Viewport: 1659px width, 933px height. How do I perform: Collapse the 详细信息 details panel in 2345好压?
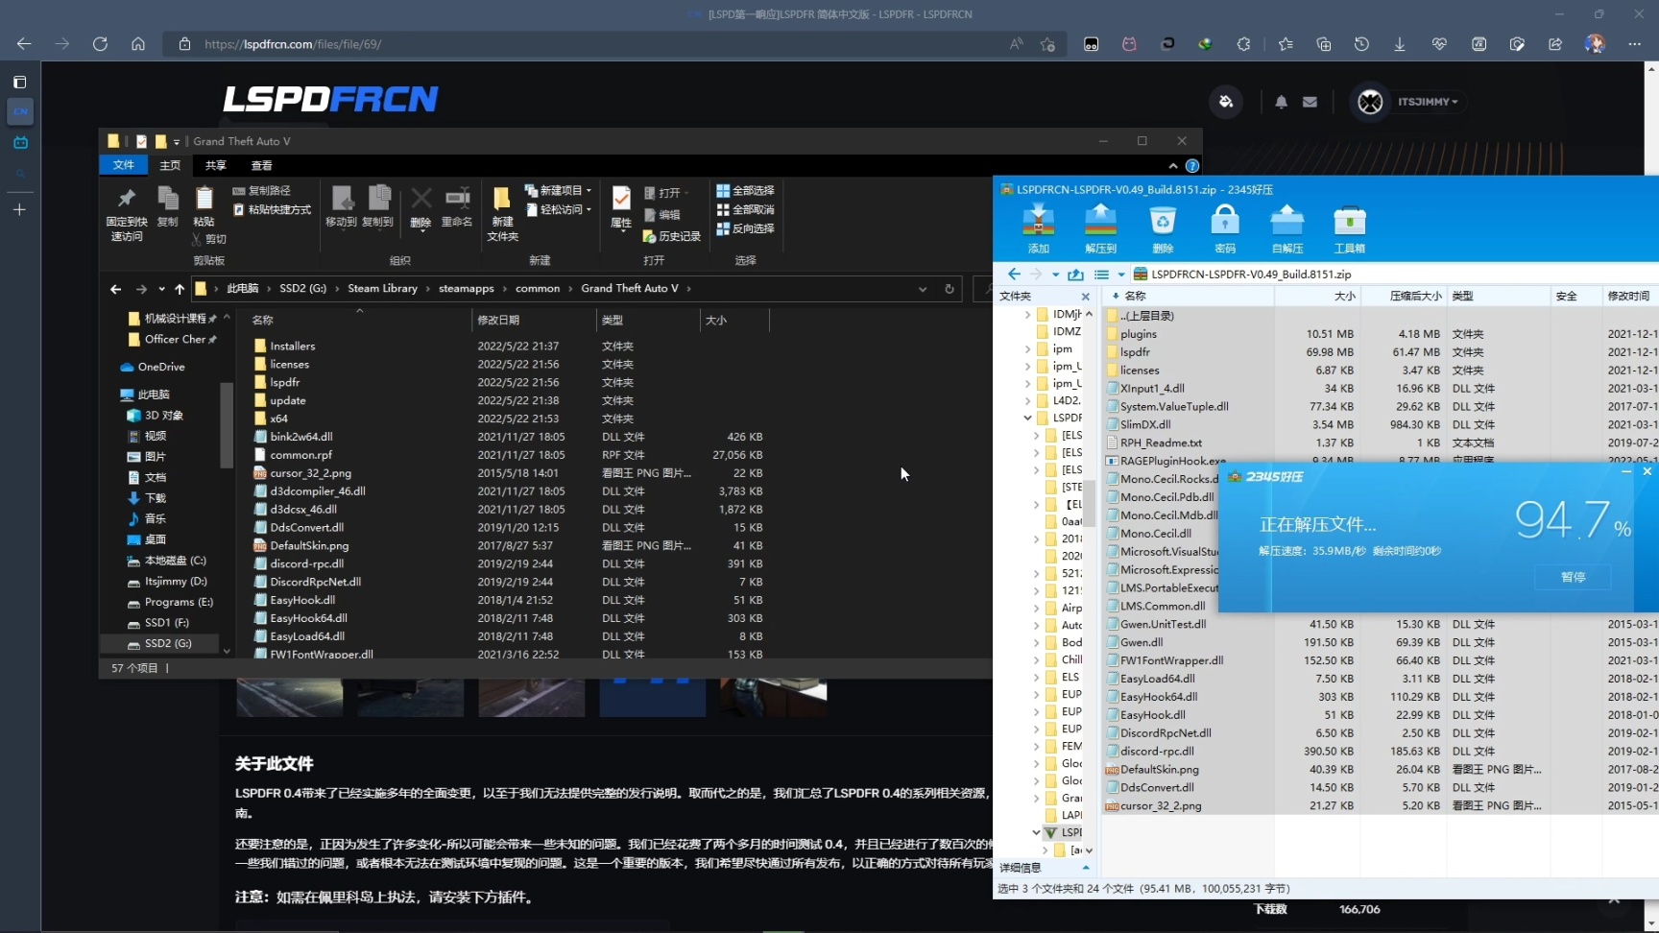point(1086,868)
